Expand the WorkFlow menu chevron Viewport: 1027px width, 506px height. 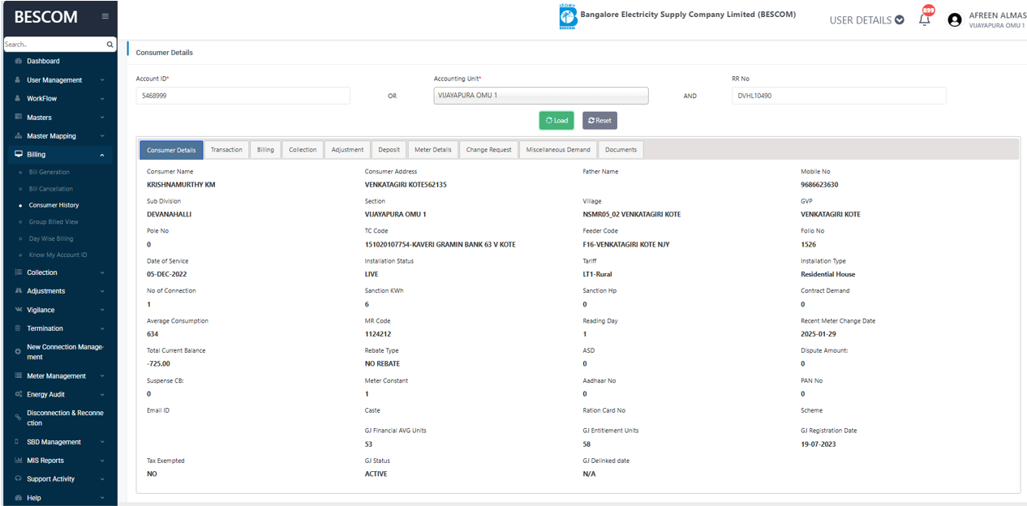pyautogui.click(x=102, y=99)
